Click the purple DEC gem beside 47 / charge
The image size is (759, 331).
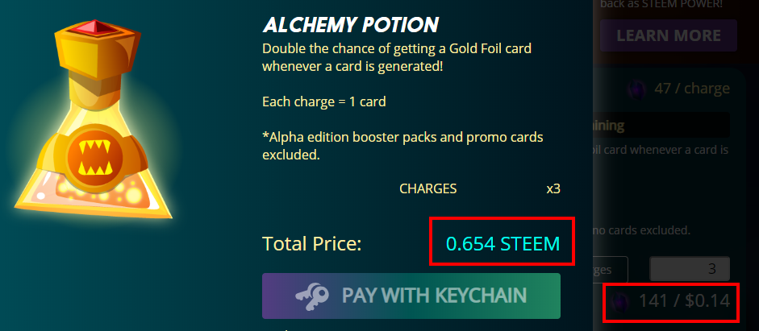pyautogui.click(x=636, y=89)
